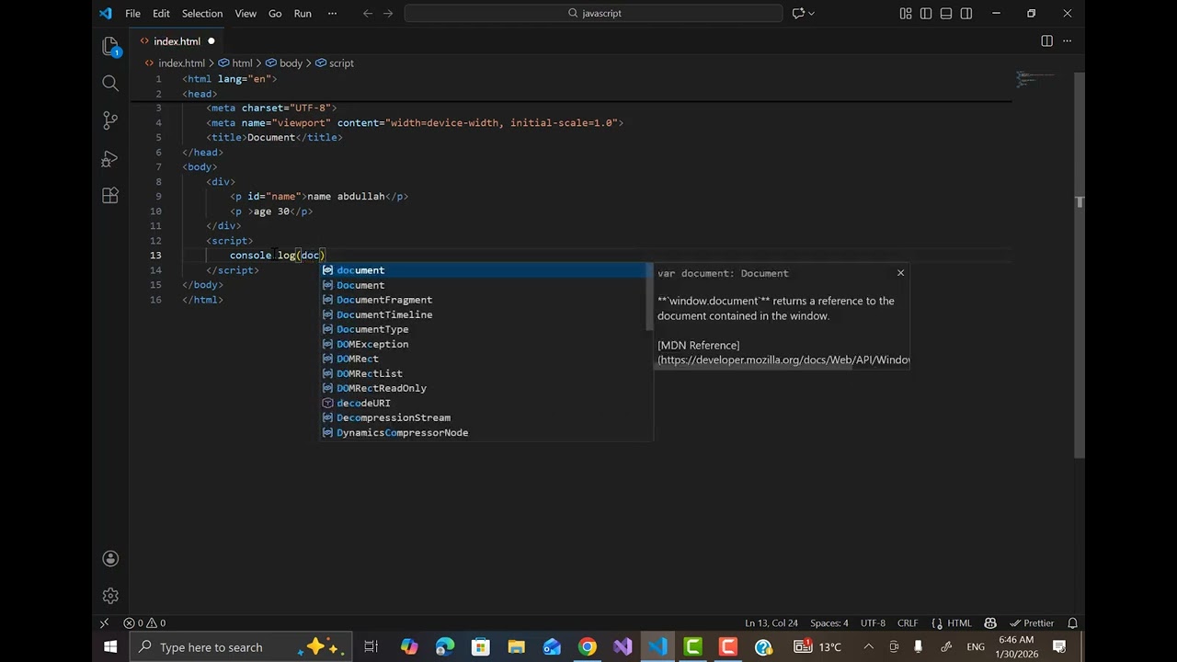Toggle bottom Panel visibility

click(x=946, y=13)
